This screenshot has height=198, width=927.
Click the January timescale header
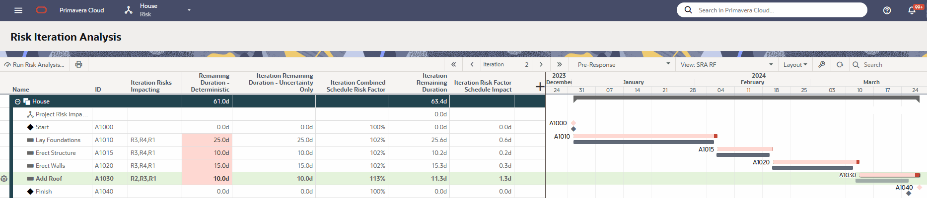tap(633, 82)
